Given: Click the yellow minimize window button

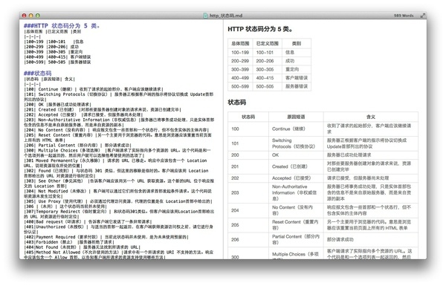Looking at the screenshot, I should 31,16.
